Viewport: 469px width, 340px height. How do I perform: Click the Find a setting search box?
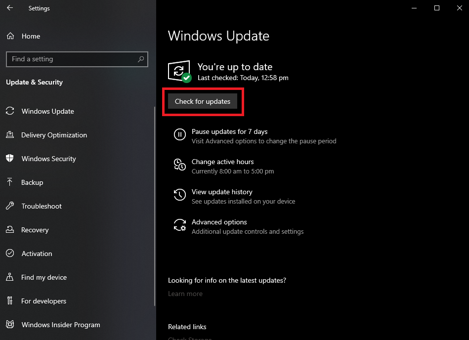tap(77, 59)
